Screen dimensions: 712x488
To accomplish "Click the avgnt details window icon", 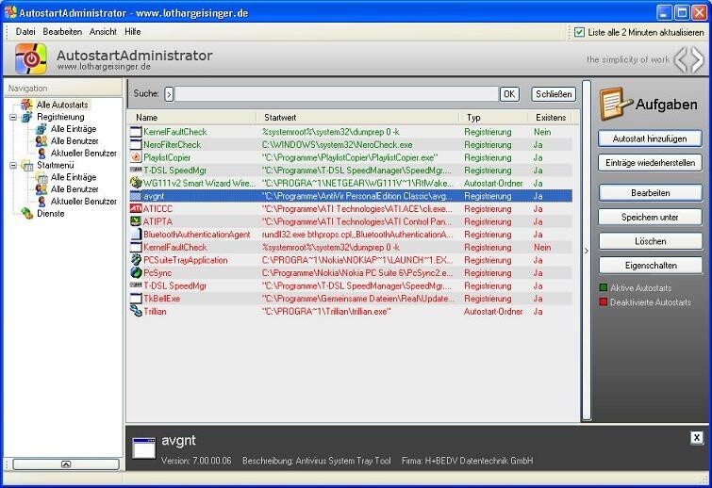I will point(144,448).
